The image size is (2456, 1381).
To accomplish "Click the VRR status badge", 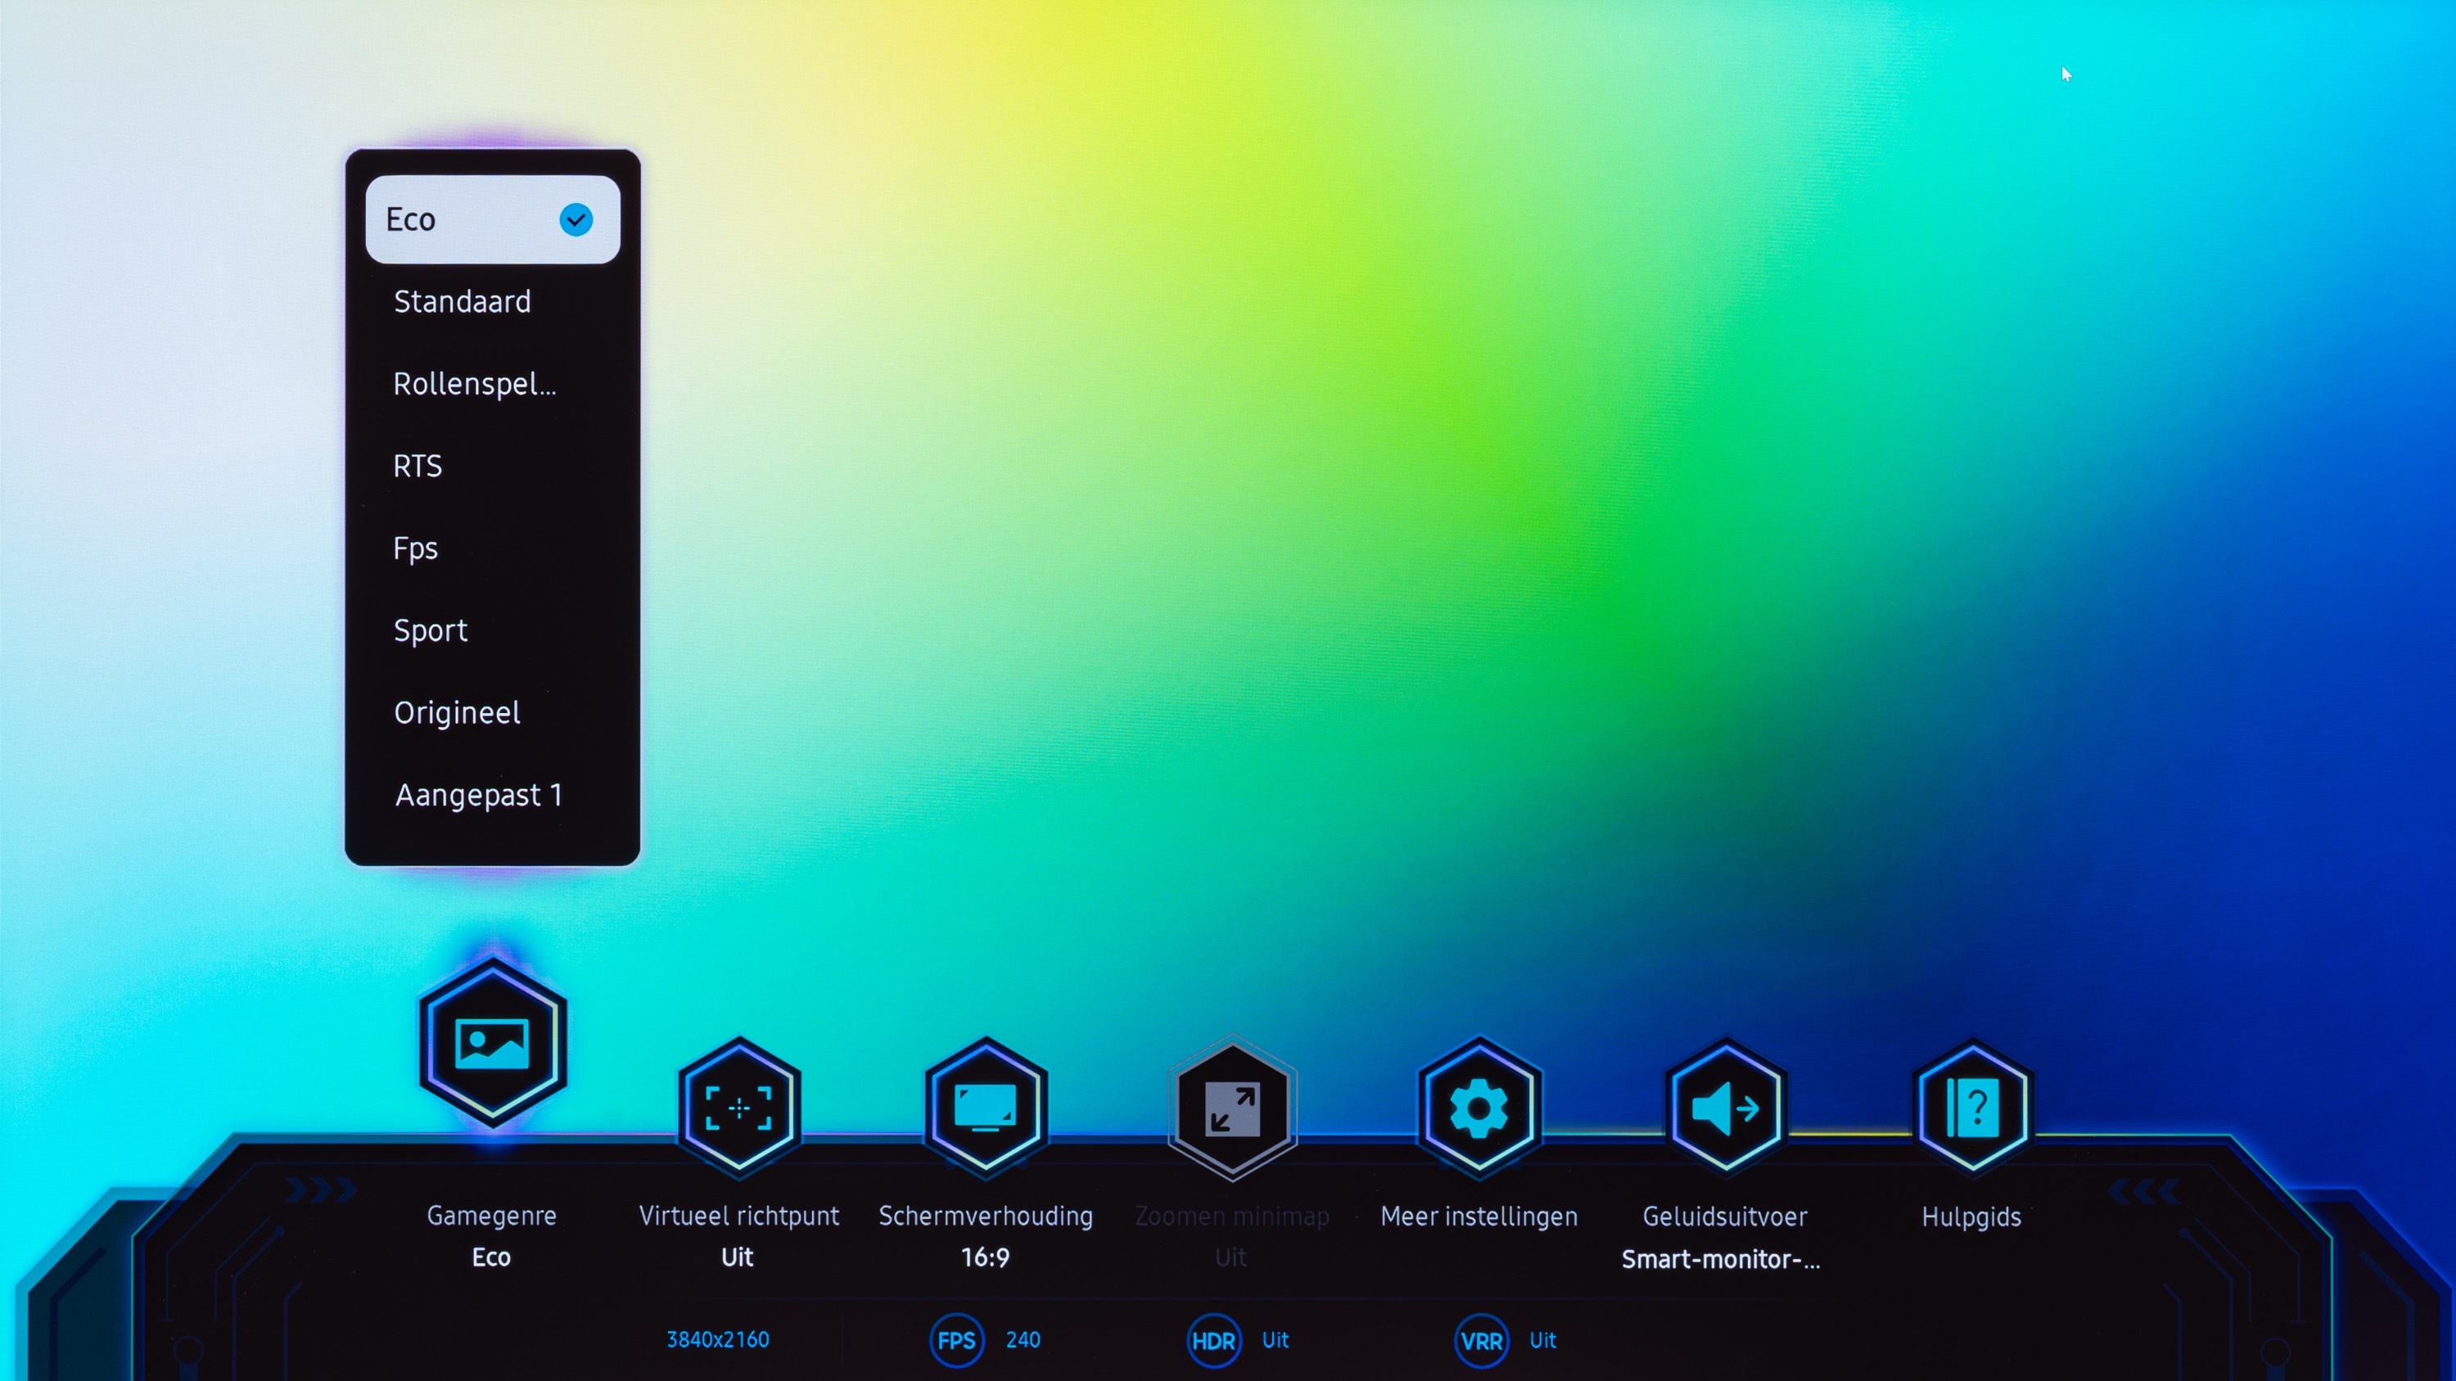I will tap(1481, 1340).
